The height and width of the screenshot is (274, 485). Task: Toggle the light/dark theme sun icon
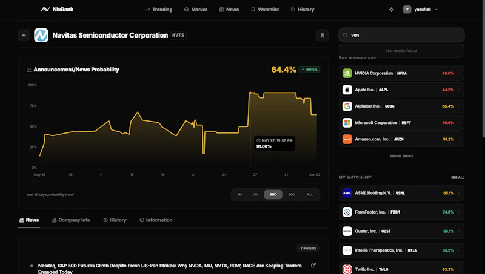click(391, 10)
